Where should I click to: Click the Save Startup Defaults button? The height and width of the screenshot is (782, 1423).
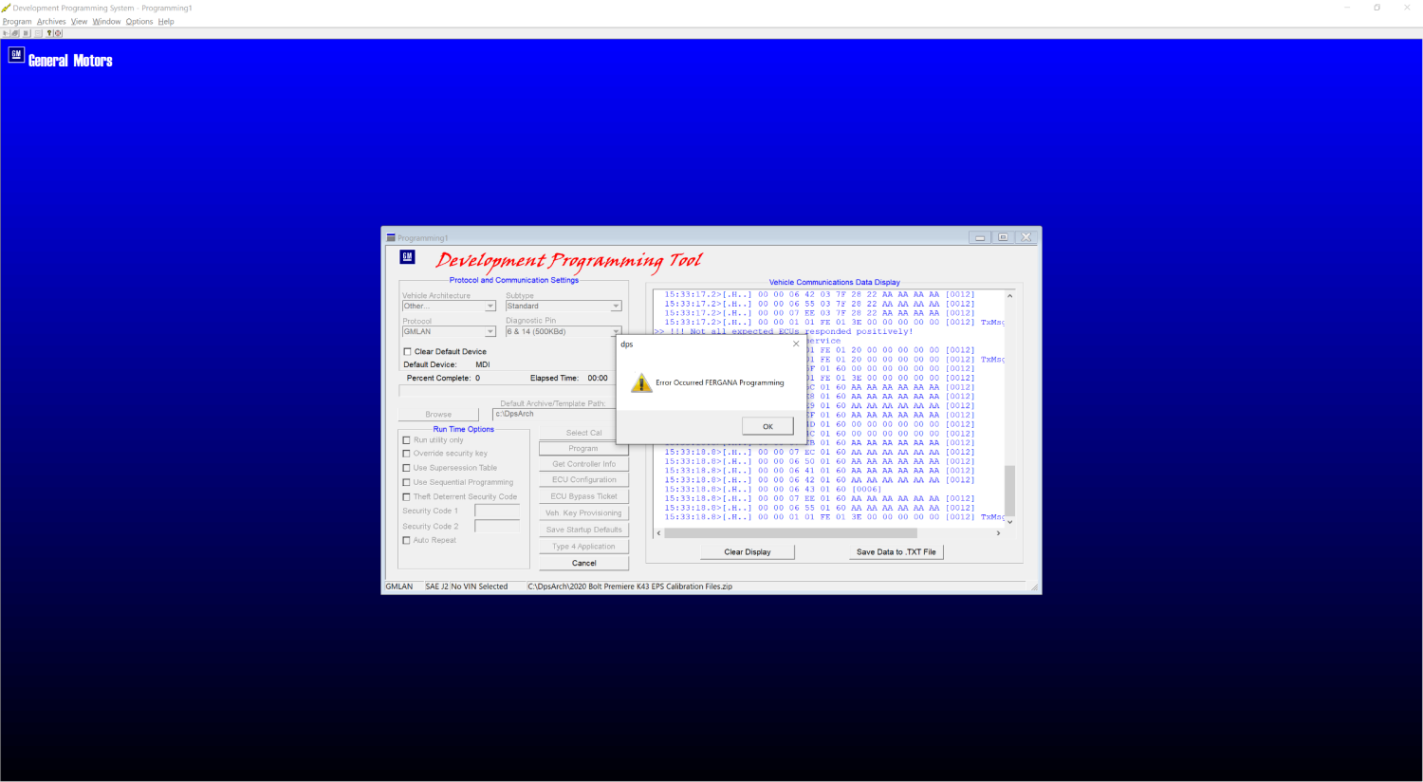(583, 530)
